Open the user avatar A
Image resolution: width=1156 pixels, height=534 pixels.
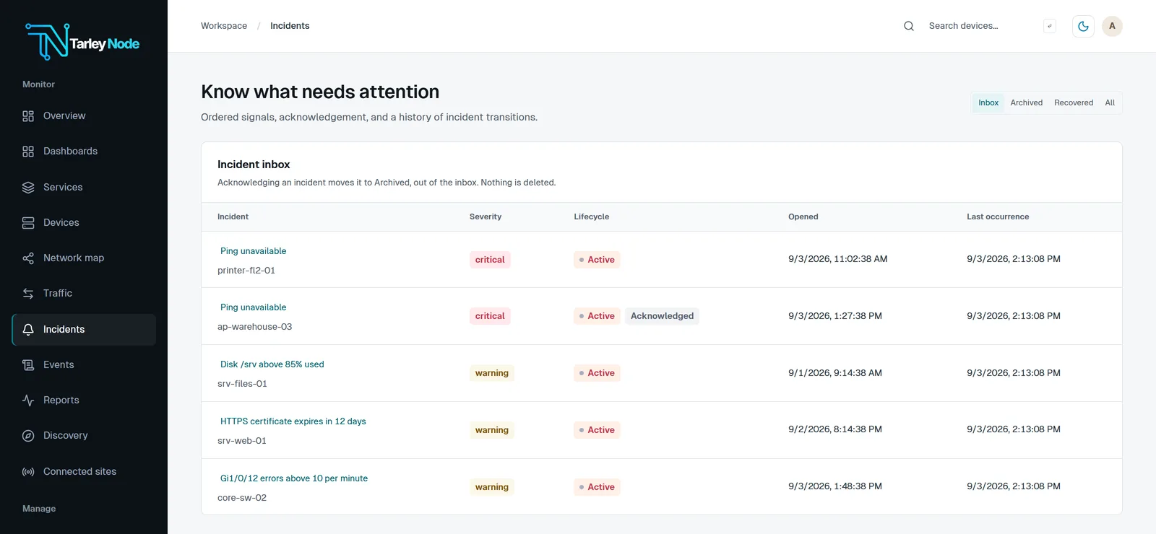tap(1112, 26)
